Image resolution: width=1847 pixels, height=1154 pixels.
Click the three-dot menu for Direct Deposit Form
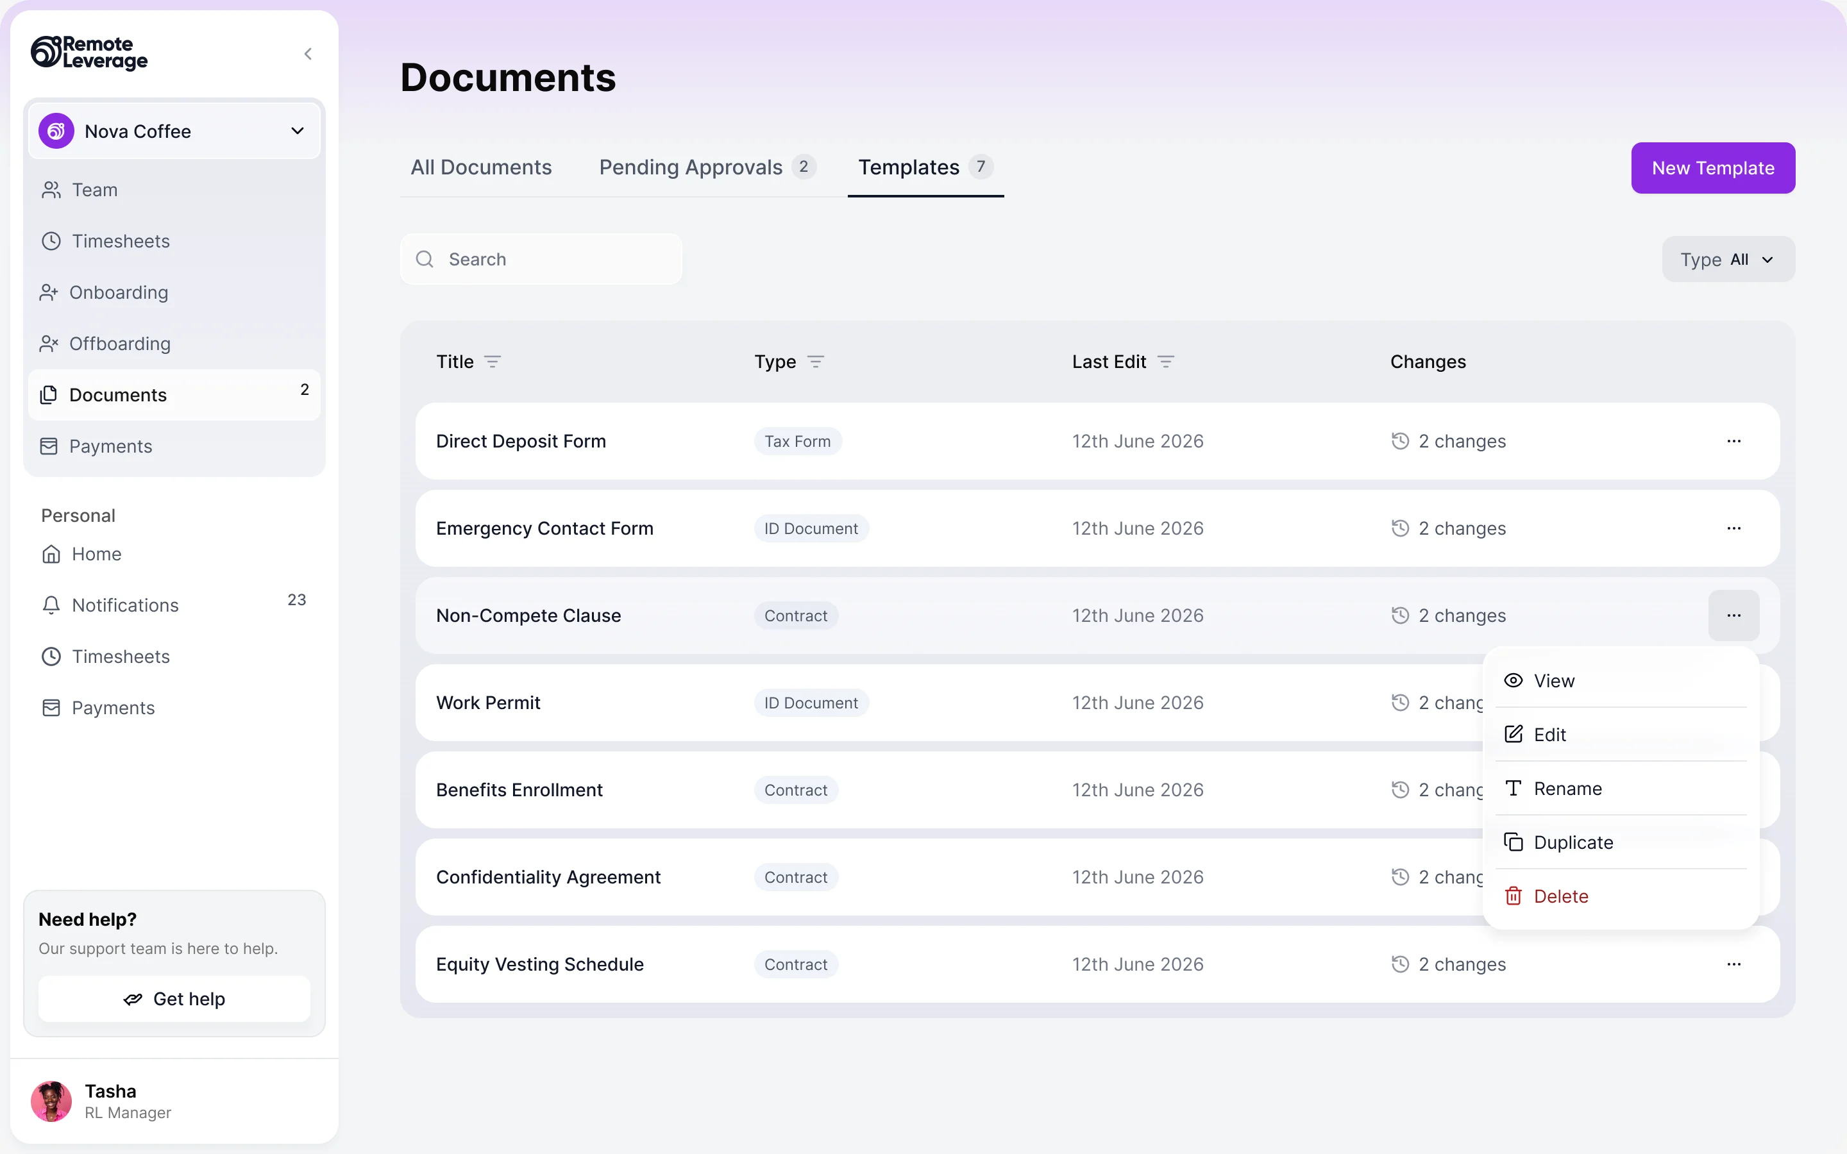1733,441
